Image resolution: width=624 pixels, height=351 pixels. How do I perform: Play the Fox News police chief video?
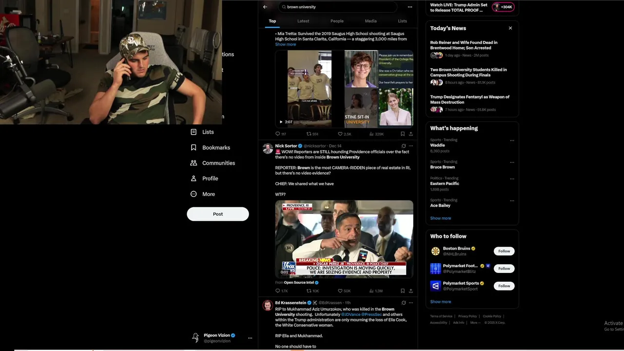[x=344, y=239]
